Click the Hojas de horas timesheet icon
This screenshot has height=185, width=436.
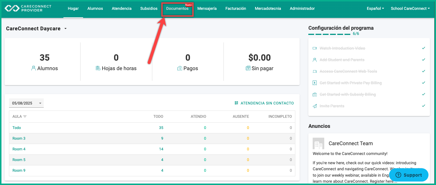tap(98, 68)
